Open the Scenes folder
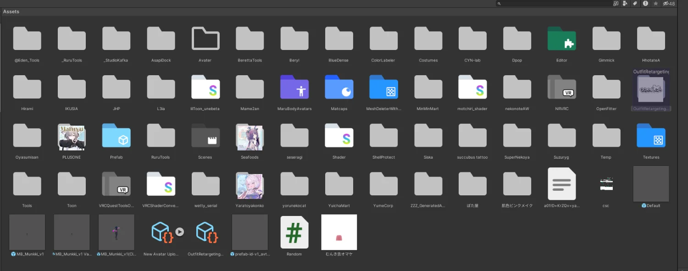Viewport: 688px width, 271px height. coord(205,137)
